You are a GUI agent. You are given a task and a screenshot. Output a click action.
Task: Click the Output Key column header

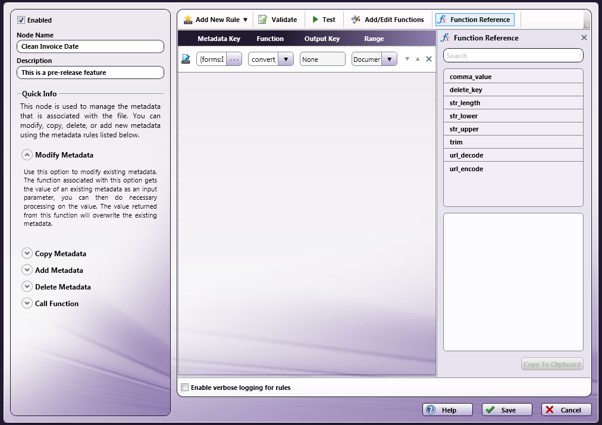tap(322, 39)
